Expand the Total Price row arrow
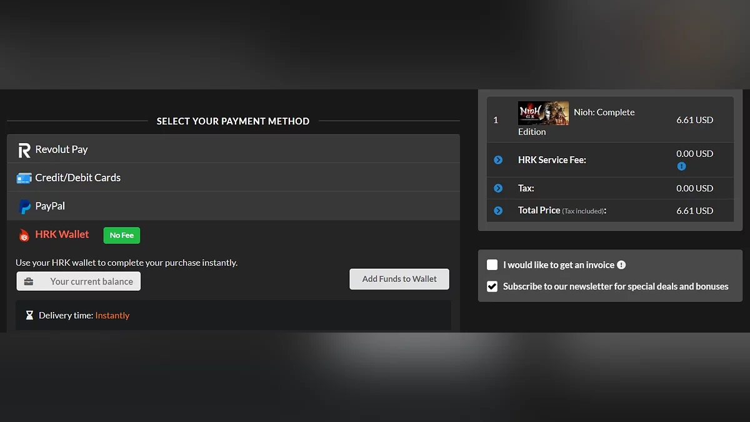The image size is (750, 422). coord(498,211)
